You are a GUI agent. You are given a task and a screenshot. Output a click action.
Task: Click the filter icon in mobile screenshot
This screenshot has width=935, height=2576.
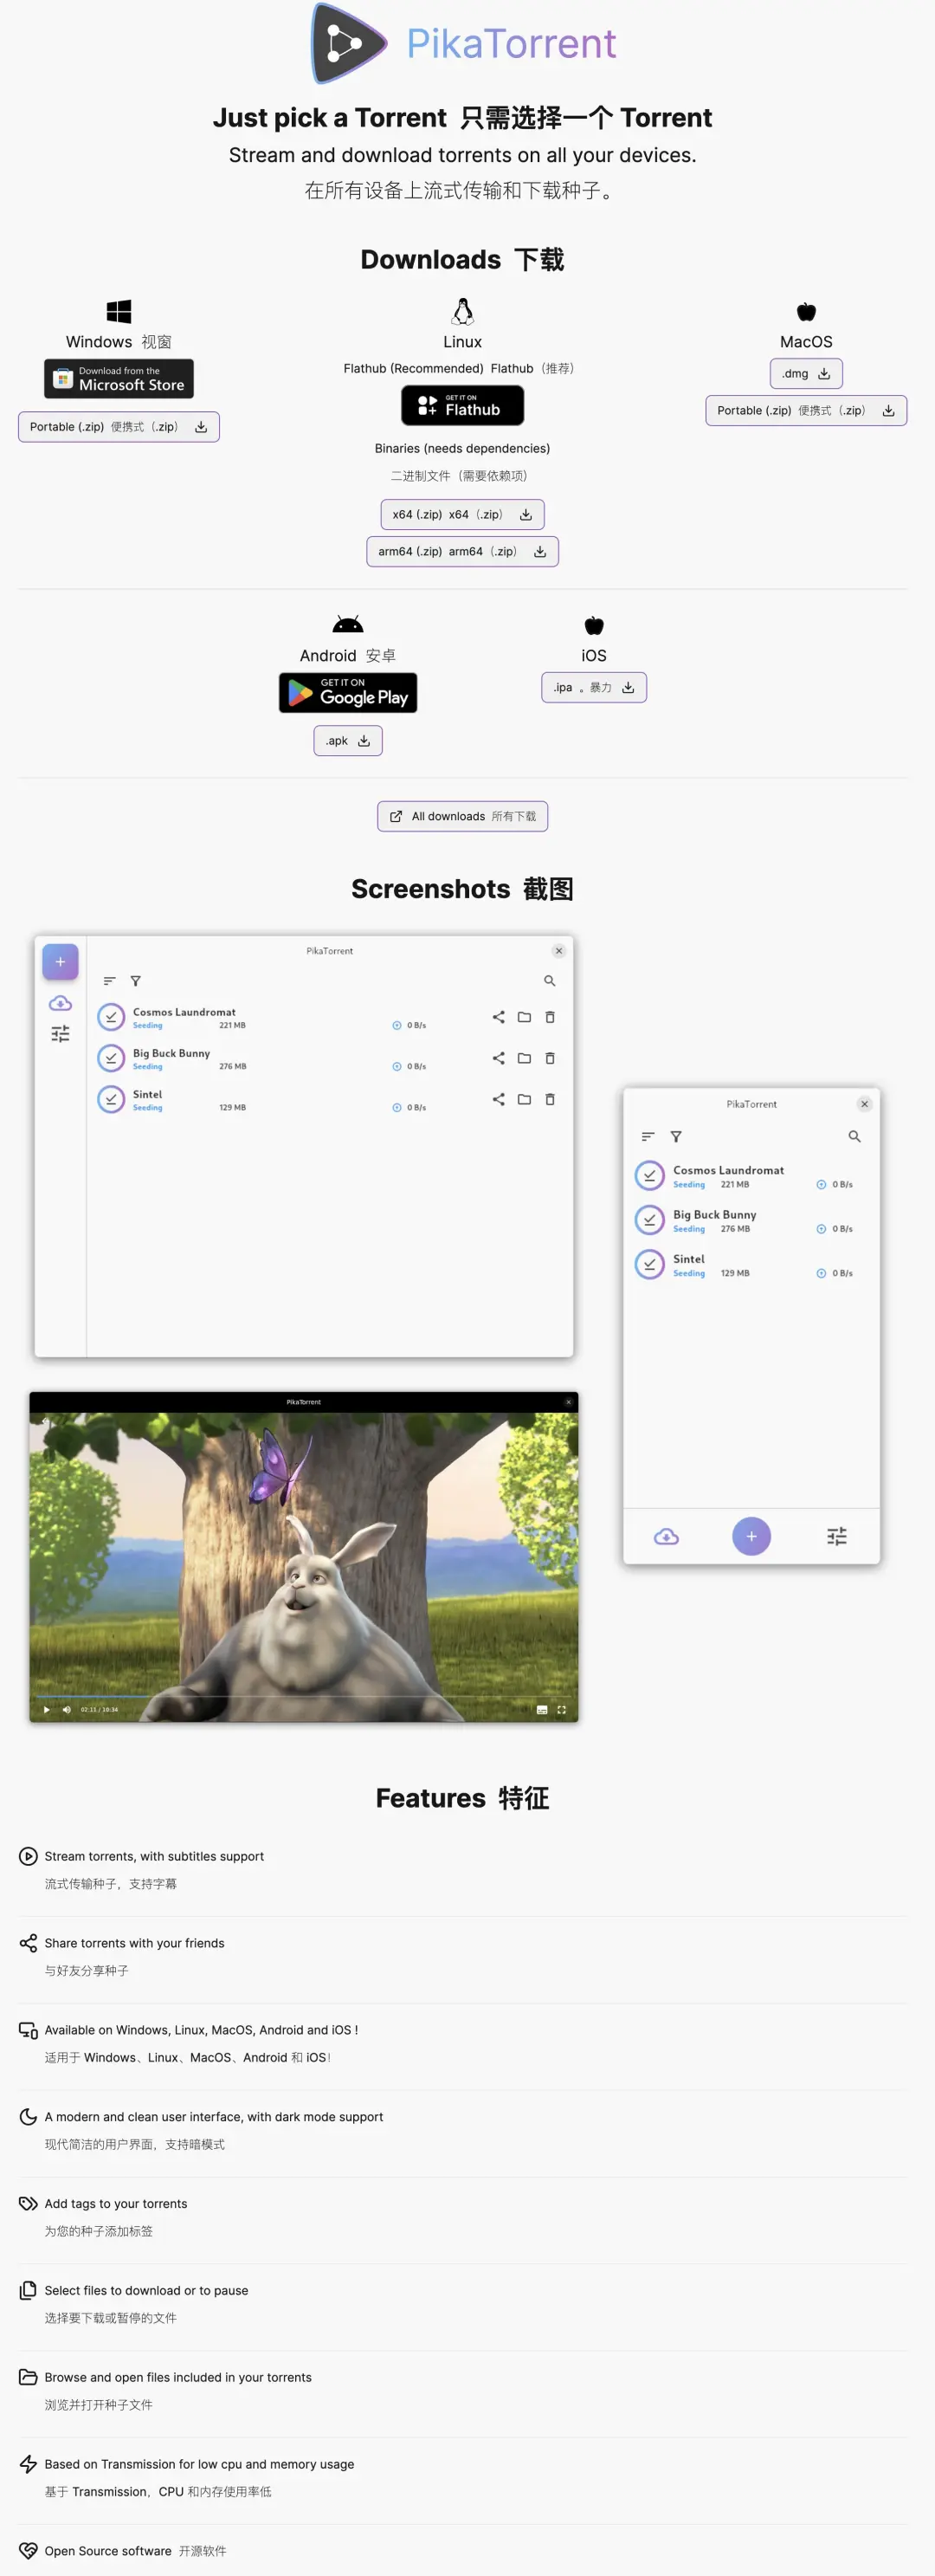tap(676, 1137)
